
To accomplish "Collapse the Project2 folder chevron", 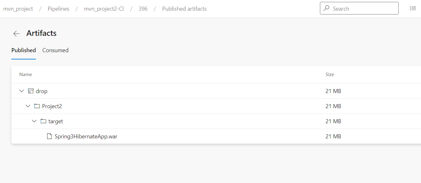I will pyautogui.click(x=28, y=106).
